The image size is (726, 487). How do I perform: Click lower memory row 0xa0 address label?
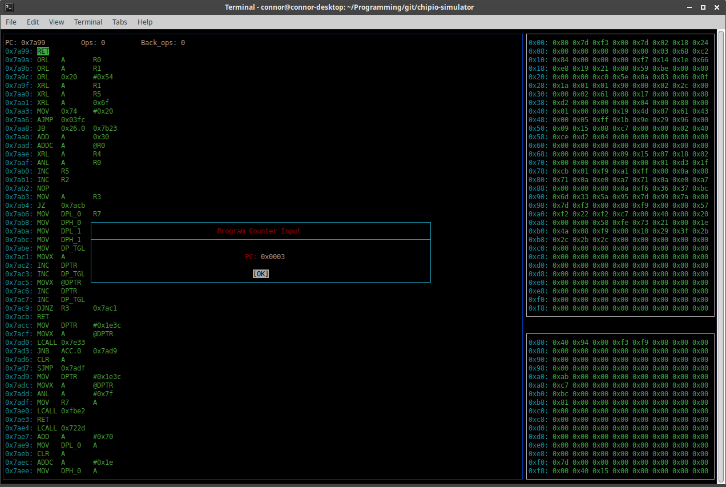(x=538, y=377)
